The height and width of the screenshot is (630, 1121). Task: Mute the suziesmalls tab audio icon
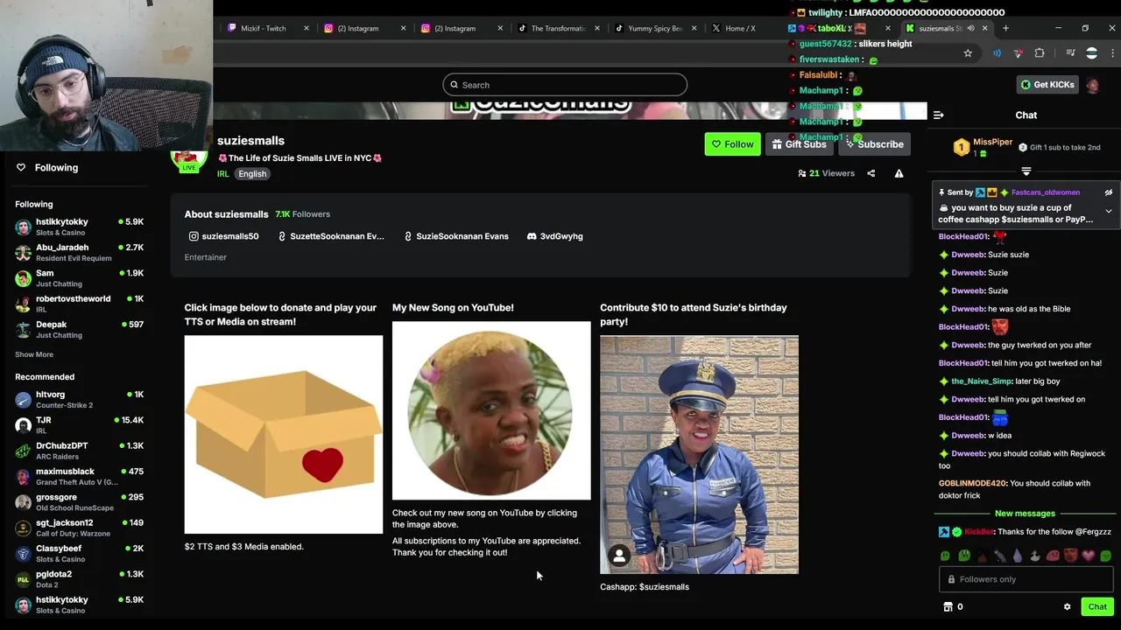(970, 28)
